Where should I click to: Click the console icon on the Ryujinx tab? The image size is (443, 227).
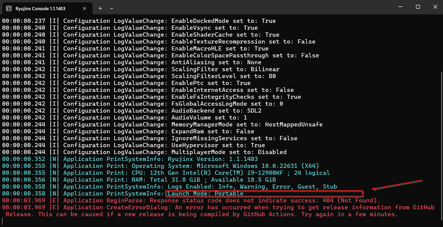point(9,8)
